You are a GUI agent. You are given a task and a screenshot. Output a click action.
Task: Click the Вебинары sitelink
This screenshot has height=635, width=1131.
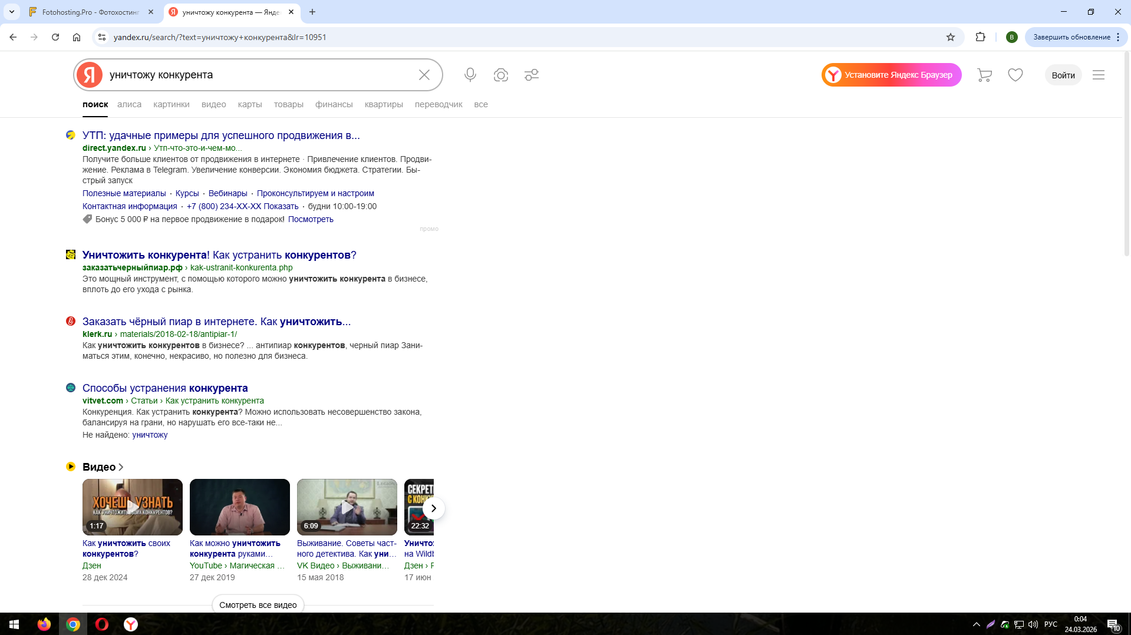click(227, 193)
